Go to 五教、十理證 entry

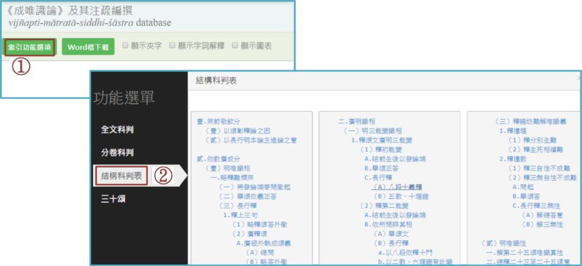400,195
